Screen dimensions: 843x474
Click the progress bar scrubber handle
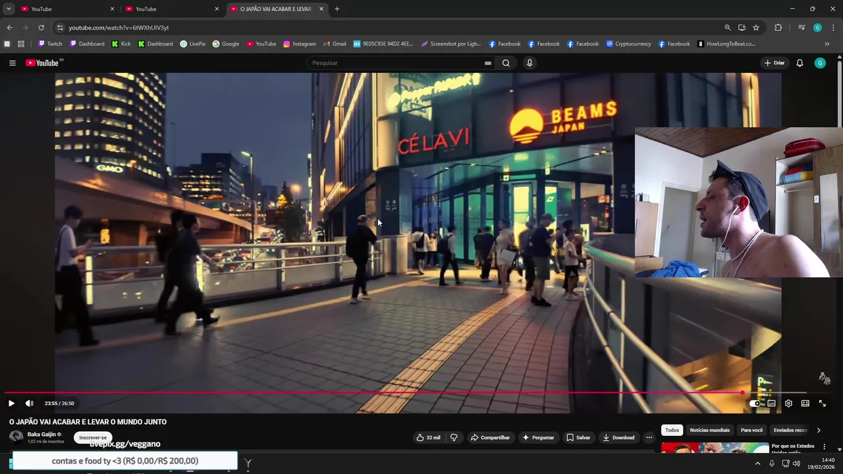[x=742, y=393]
